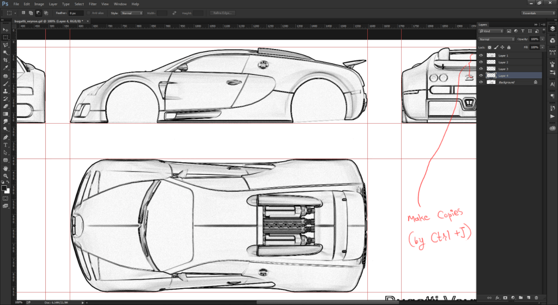Hide Layer 3 using eye icon

(x=481, y=69)
